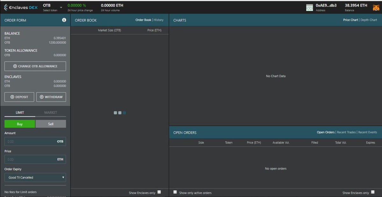Focus the Price ETH input field
382x197 pixels.
point(35,159)
